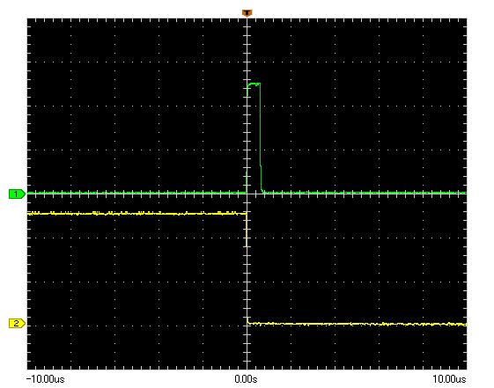Image resolution: width=494 pixels, height=388 pixels.
Task: Click the 10.00us time axis label
Action: pos(449,379)
